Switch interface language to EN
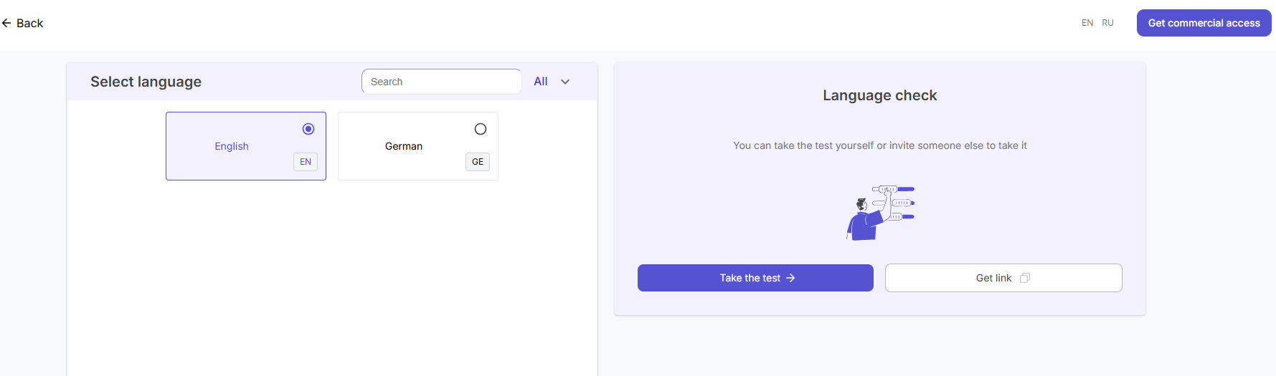 pos(1087,23)
